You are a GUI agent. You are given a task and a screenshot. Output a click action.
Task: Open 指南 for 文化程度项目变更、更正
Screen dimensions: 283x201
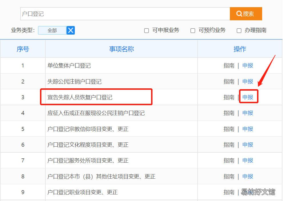[x=229, y=145]
